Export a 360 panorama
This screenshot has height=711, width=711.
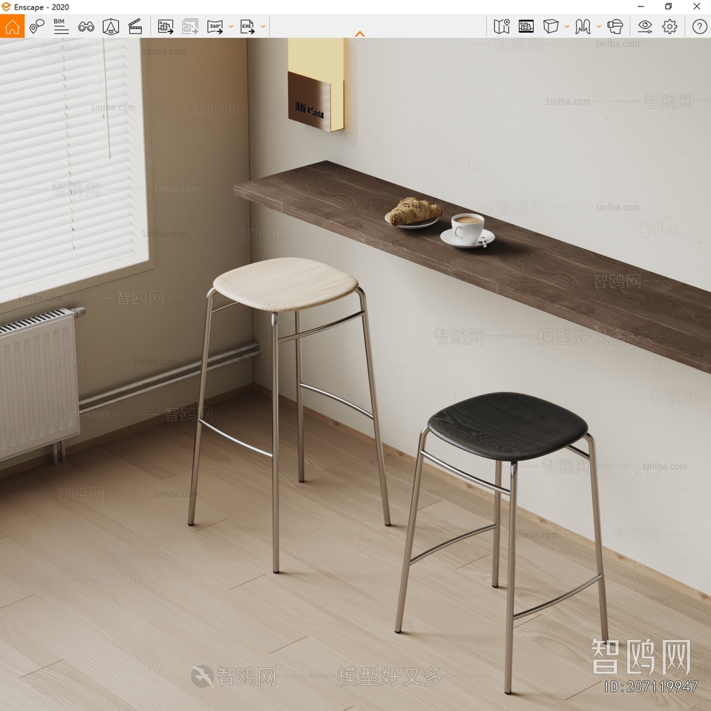pos(215,28)
